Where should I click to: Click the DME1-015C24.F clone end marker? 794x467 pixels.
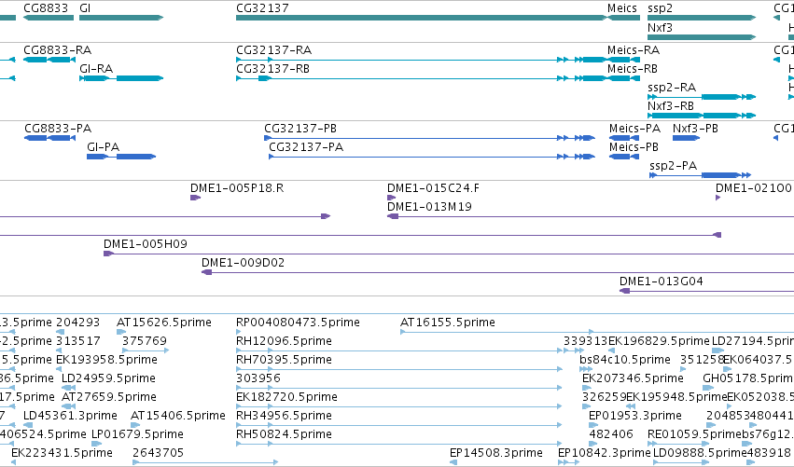pyautogui.click(x=391, y=198)
